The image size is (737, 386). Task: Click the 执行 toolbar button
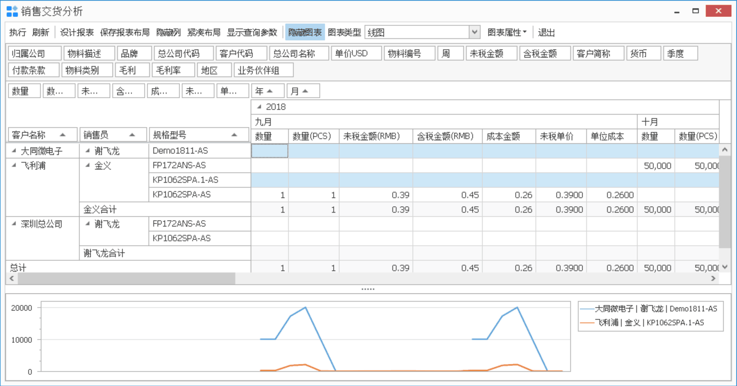pyautogui.click(x=18, y=32)
